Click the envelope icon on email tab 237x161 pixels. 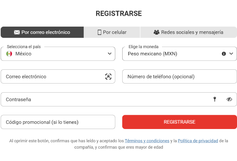pyautogui.click(x=17, y=32)
